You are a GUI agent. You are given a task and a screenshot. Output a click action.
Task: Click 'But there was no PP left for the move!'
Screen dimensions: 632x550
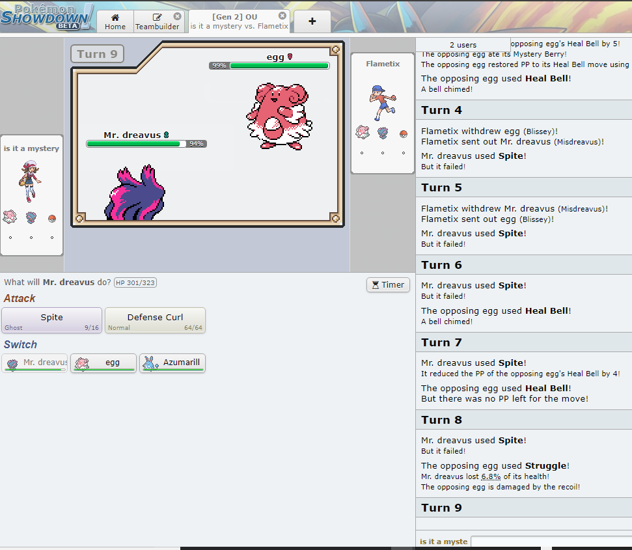[504, 399]
